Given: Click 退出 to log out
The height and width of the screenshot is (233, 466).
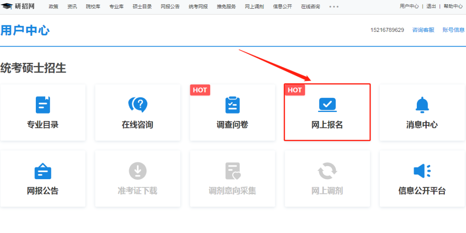Looking at the screenshot, I should [431, 6].
